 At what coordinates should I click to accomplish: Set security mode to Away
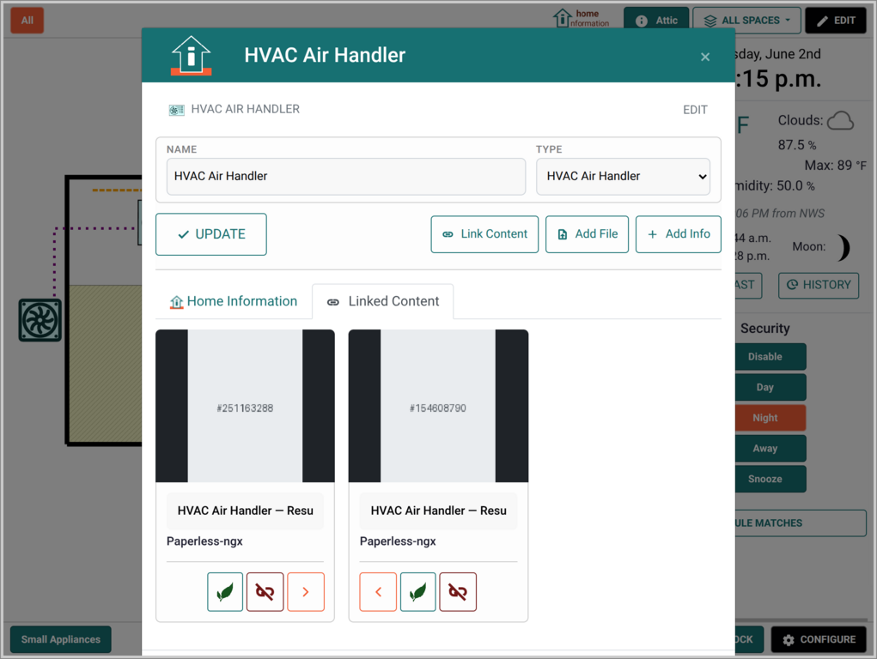(x=770, y=448)
